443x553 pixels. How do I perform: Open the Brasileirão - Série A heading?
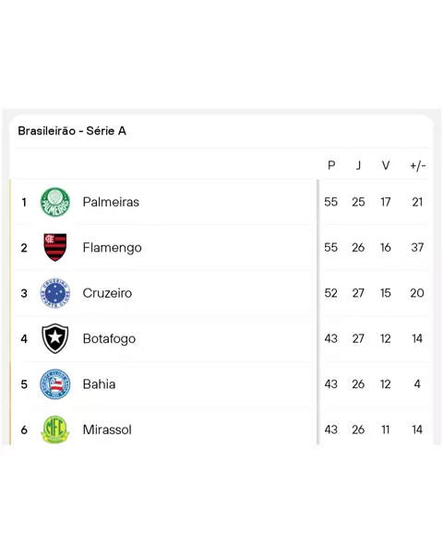[72, 131]
